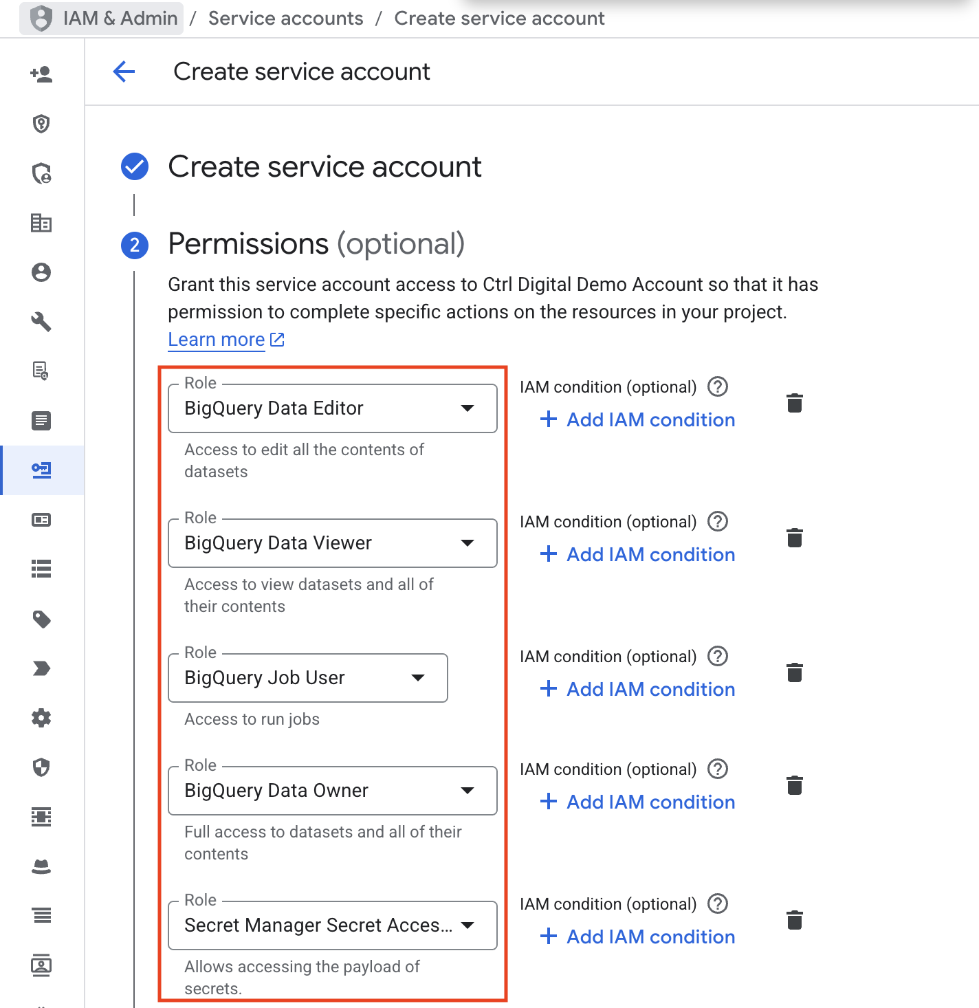The width and height of the screenshot is (979, 1008).
Task: Click the back arrow beside Create service account
Action: [124, 72]
